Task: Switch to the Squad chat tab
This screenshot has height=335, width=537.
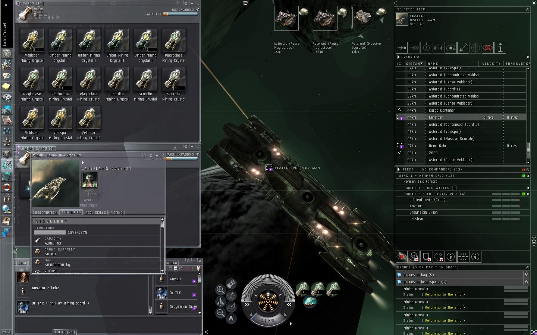Action: [172, 263]
